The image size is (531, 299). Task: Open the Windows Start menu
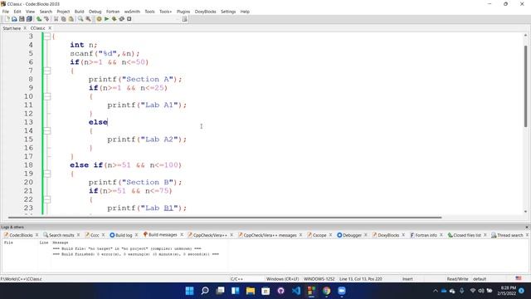[190, 291]
